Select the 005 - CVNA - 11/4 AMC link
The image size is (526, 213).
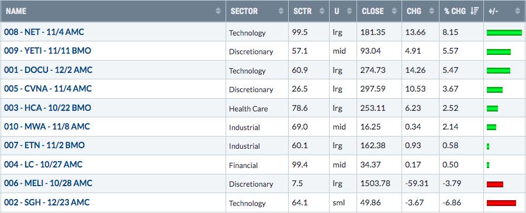tap(48, 89)
